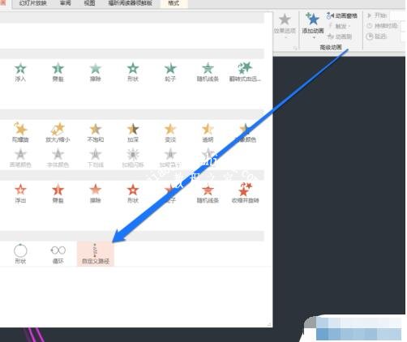
Task: Apply the 加粗闪烁 emphasis effect
Action: (x=133, y=158)
